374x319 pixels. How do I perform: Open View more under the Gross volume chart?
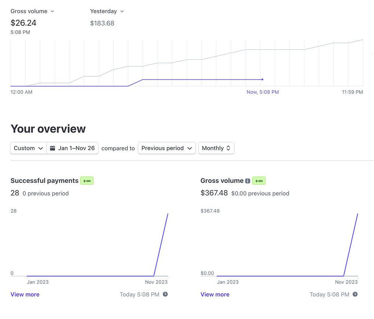coord(215,295)
